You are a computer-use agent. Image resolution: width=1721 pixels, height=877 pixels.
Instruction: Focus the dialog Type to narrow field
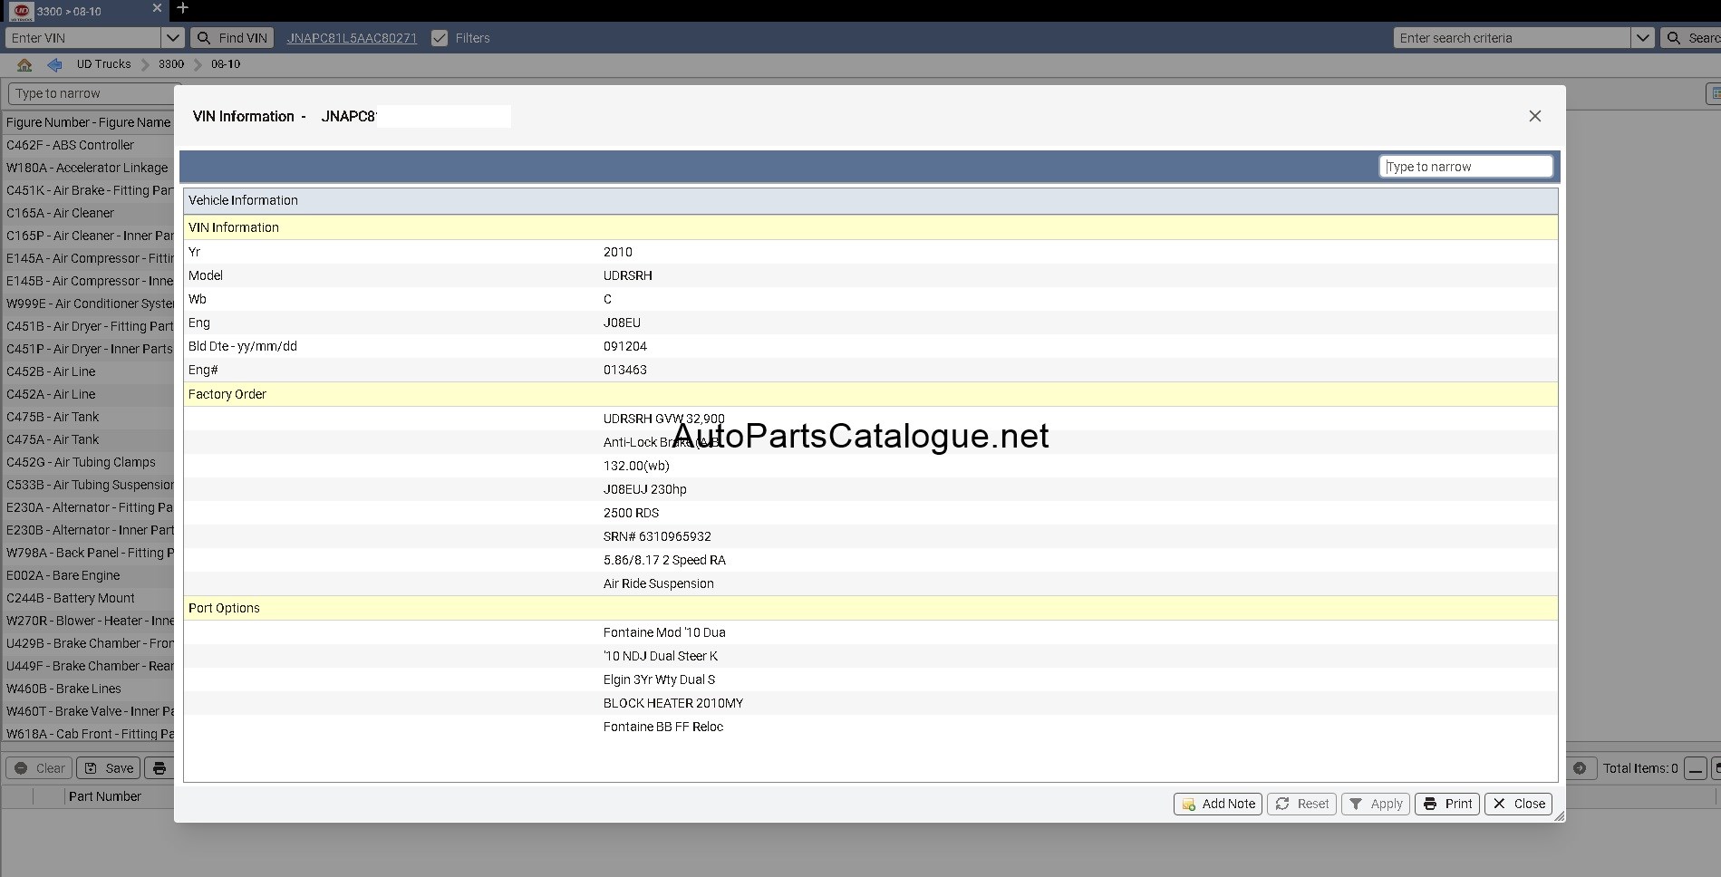point(1465,167)
